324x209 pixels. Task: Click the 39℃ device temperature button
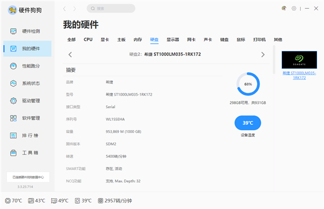click(x=248, y=123)
